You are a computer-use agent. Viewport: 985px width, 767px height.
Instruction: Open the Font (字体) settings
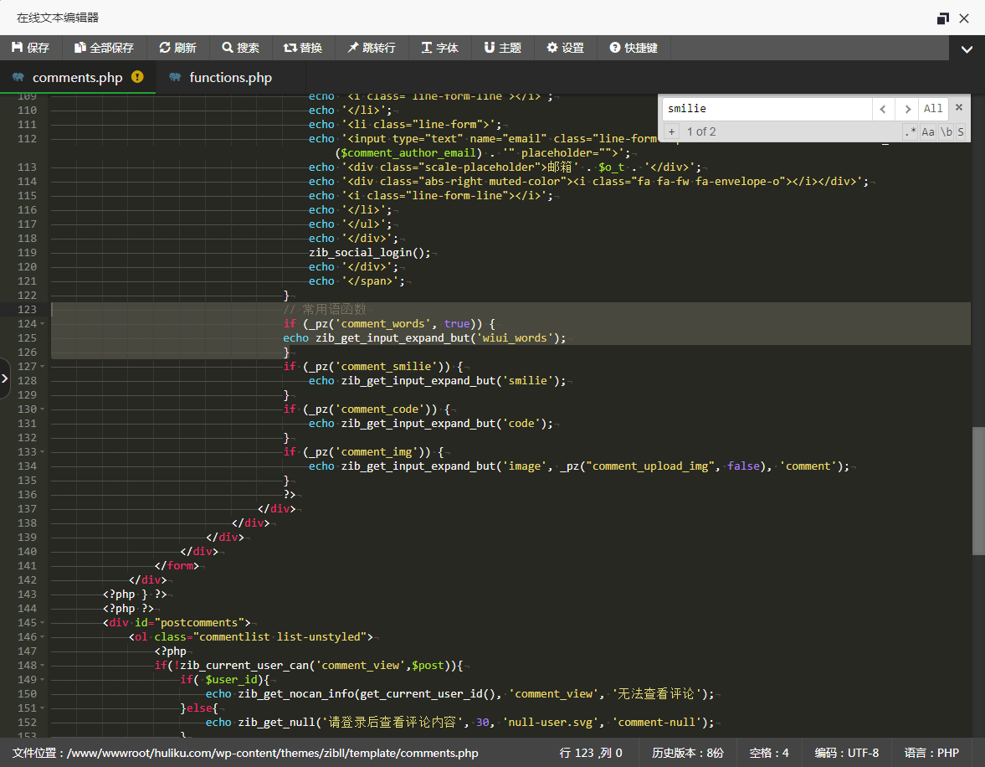[x=440, y=48]
